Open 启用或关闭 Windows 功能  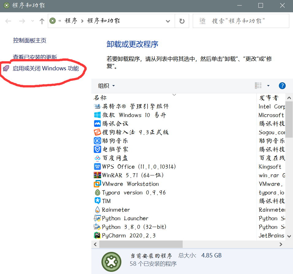tap(46, 68)
